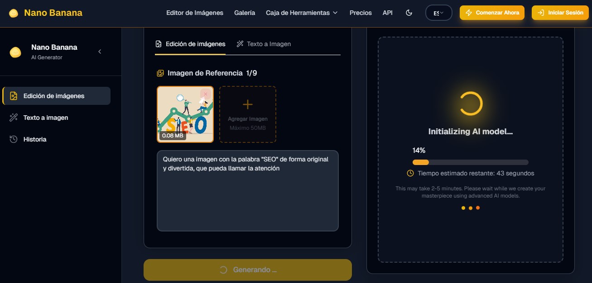Click the Nano Banana logo icon in header
Image resolution: width=592 pixels, height=283 pixels.
pyautogui.click(x=14, y=13)
